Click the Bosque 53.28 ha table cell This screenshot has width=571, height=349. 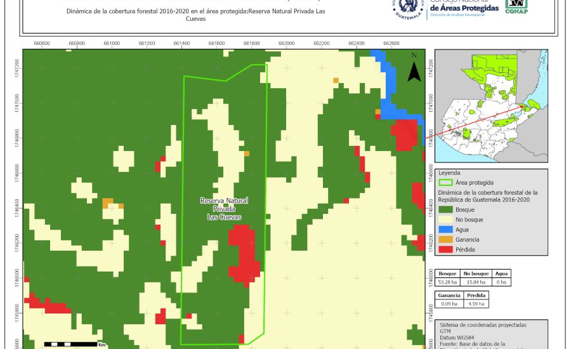449,282
